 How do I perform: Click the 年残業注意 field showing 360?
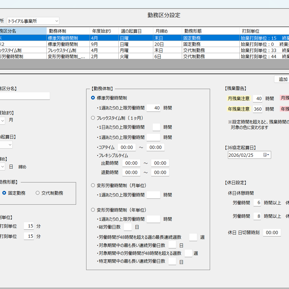click(258, 109)
